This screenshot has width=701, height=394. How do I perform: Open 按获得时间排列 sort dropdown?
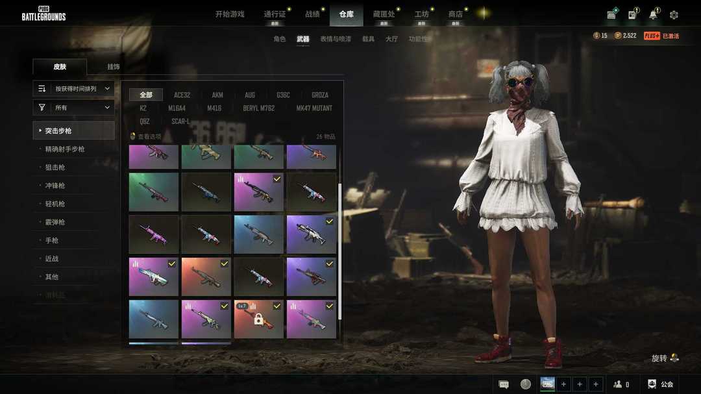(x=74, y=88)
